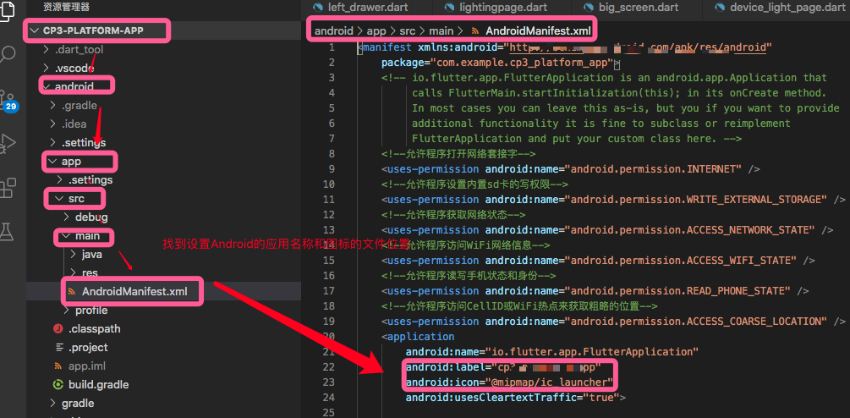This screenshot has height=418, width=850.
Task: Click src in the breadcrumb path
Action: [407, 31]
